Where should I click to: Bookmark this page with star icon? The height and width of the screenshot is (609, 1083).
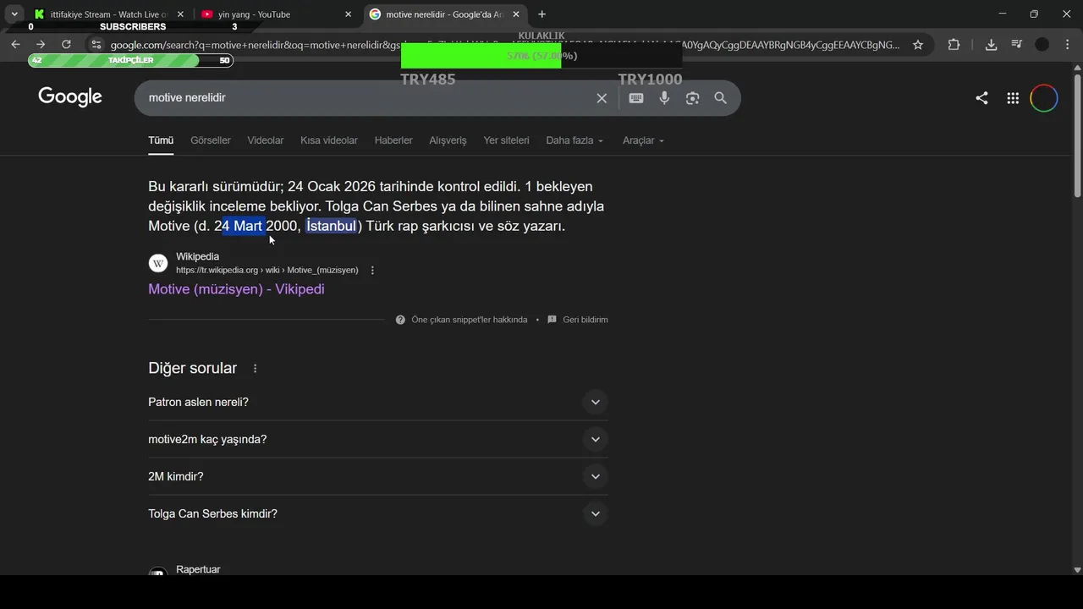918,45
